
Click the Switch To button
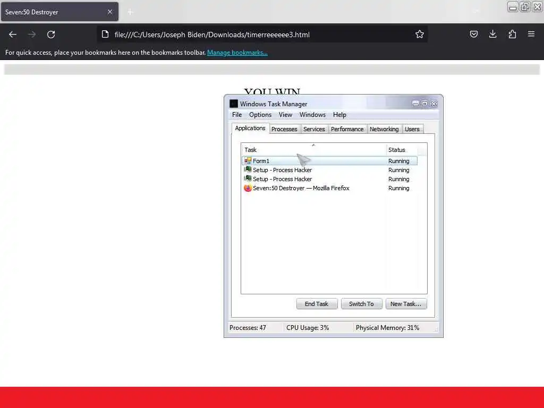pos(361,304)
